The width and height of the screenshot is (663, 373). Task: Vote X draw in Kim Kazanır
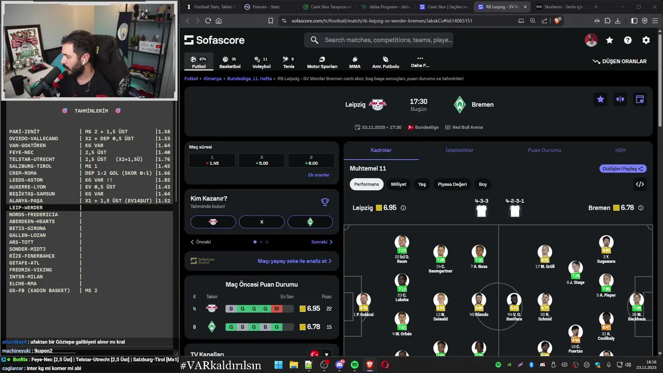262,222
